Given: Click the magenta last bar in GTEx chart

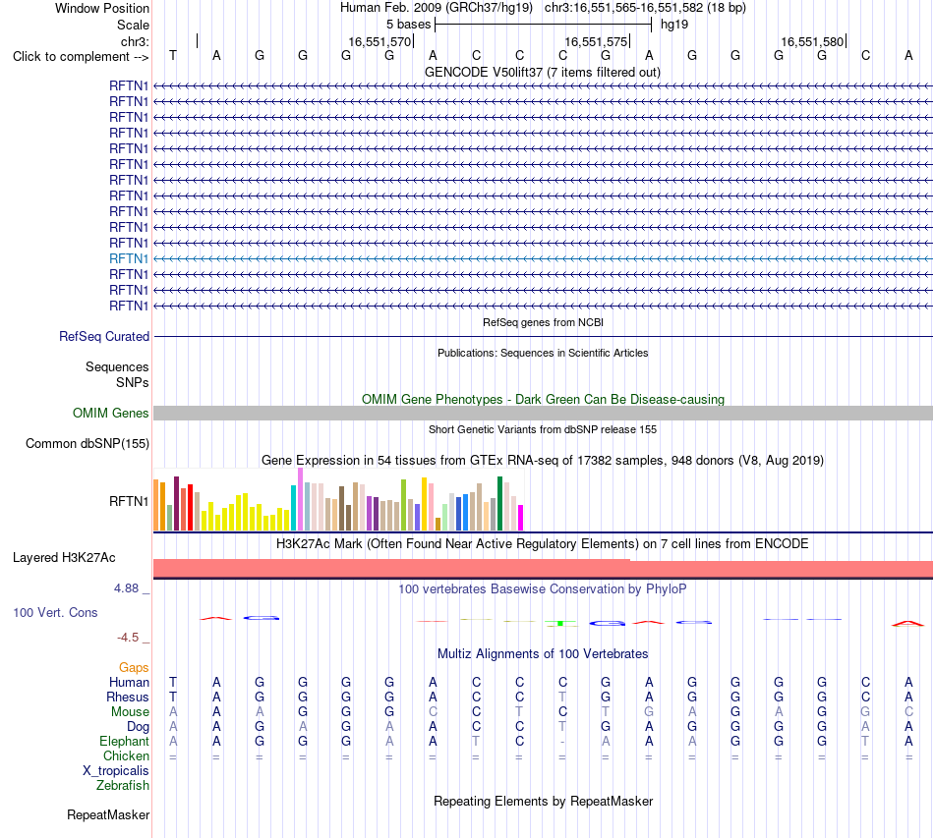Looking at the screenshot, I should tap(521, 518).
